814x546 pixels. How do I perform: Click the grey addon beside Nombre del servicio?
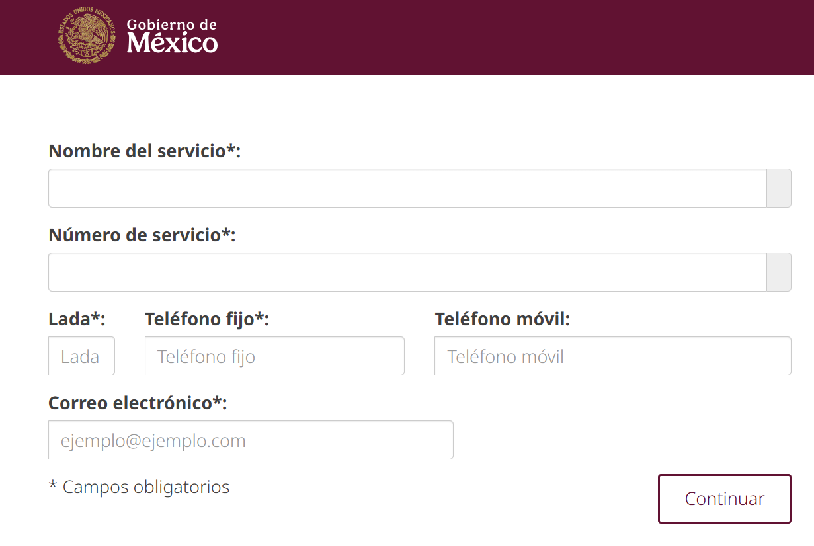(778, 188)
